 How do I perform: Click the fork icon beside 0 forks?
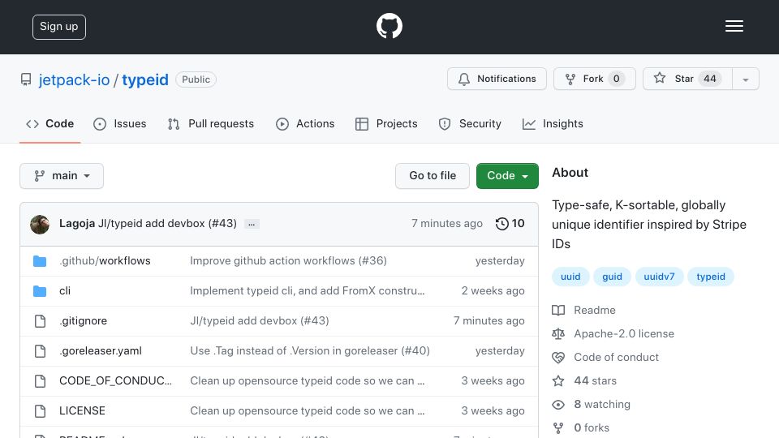[x=558, y=428]
